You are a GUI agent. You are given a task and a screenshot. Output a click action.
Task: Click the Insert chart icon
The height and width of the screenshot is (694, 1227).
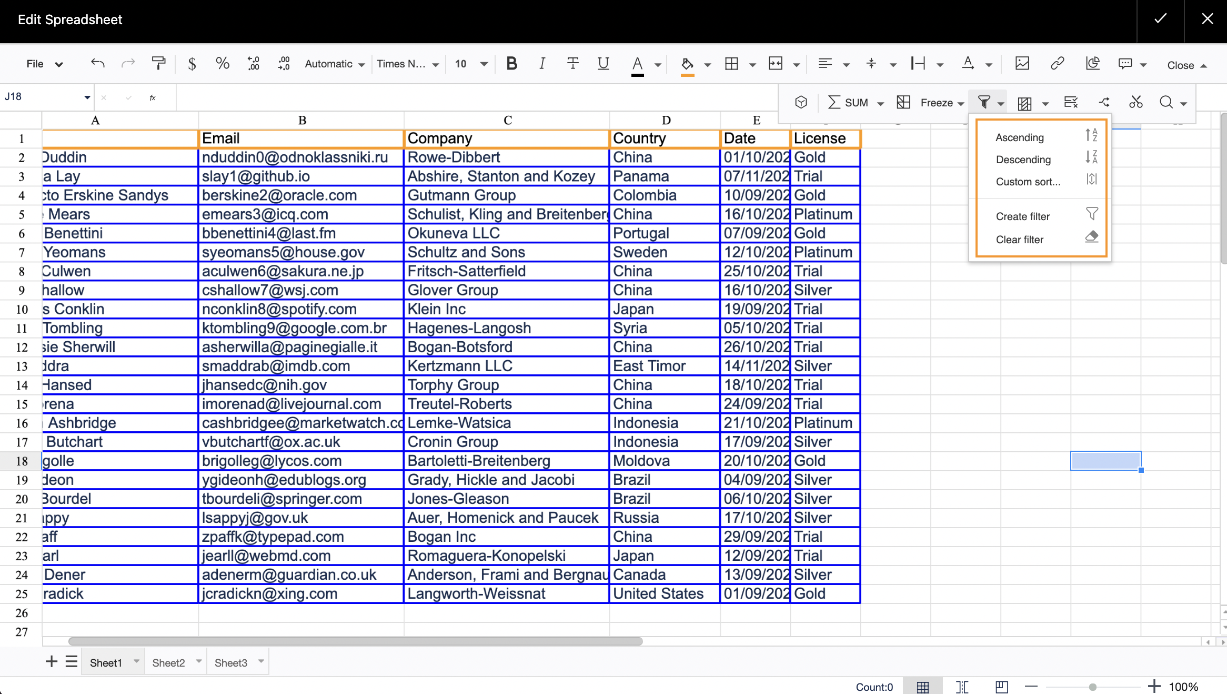(x=1092, y=64)
